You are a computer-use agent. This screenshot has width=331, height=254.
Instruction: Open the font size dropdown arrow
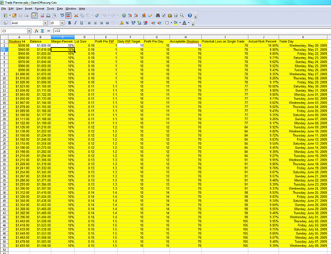click(x=62, y=23)
